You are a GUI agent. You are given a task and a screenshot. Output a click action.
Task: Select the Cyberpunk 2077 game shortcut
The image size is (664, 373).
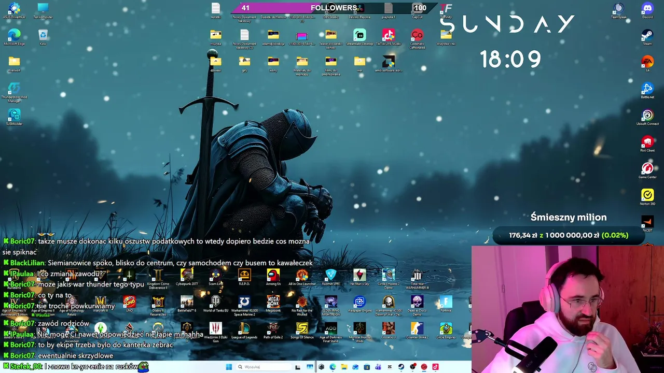(x=187, y=277)
